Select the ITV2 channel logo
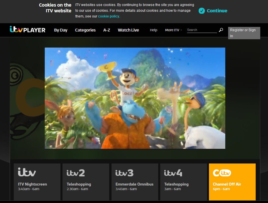 pyautogui.click(x=76, y=173)
